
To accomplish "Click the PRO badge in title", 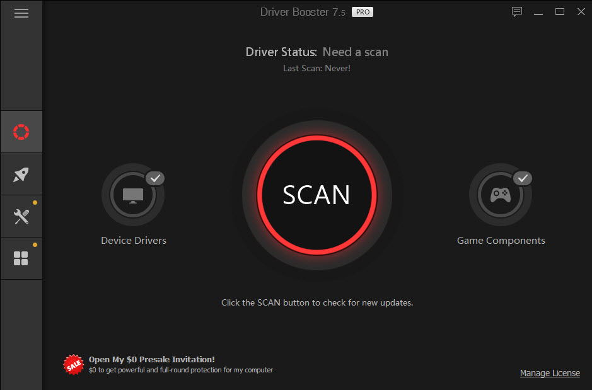I will click(363, 12).
